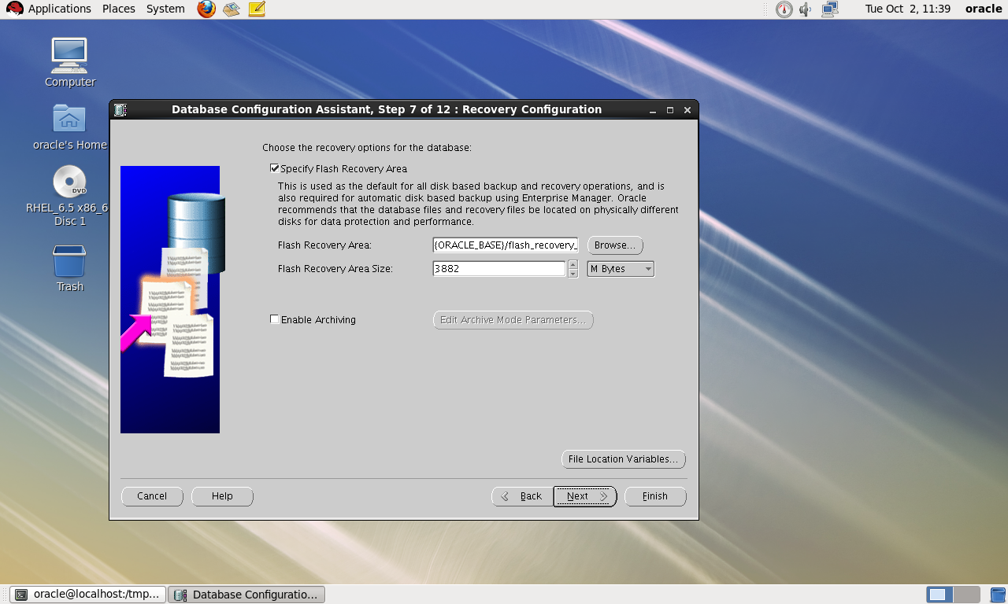
Task: Click the Cancel button
Action: click(152, 496)
